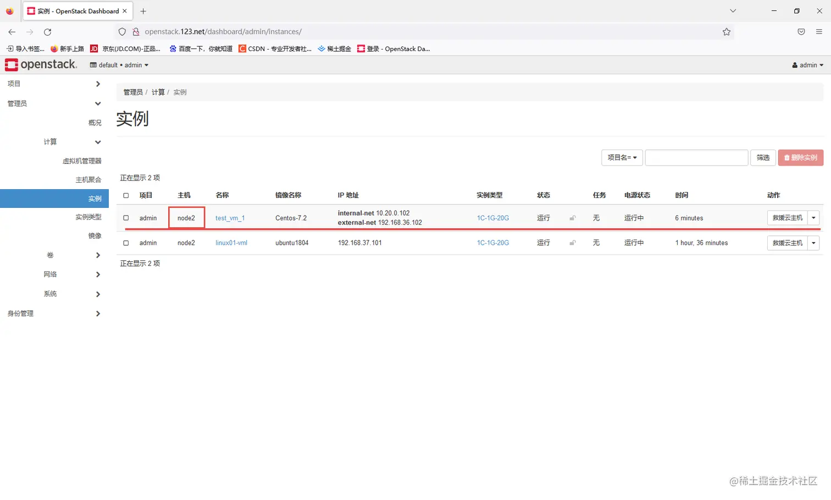This screenshot has height=500, width=831.
Task: Expand the 项目 sidebar section
Action: tap(54, 84)
